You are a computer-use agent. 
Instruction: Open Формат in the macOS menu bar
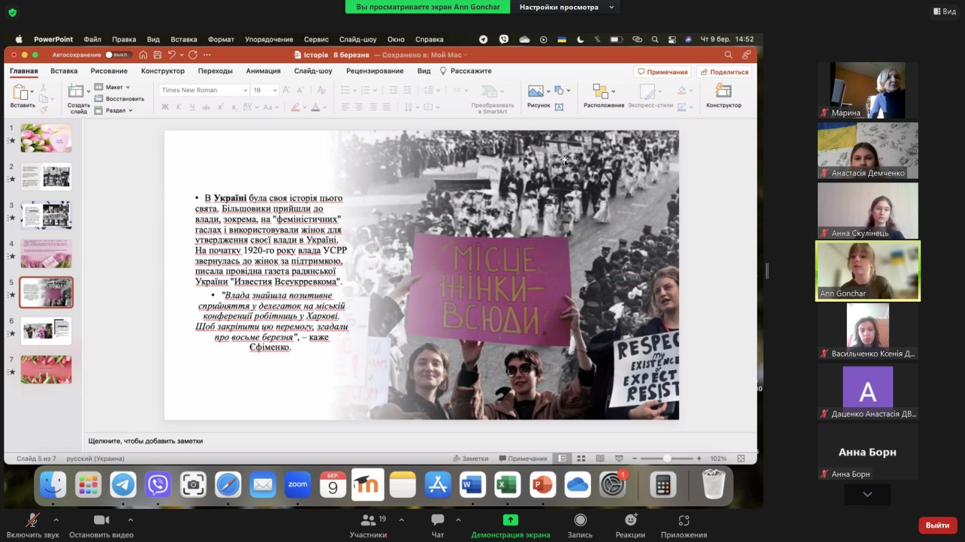click(x=221, y=39)
